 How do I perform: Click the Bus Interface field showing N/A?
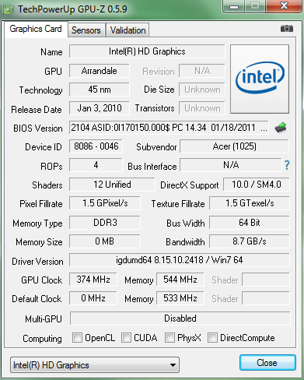pyautogui.click(x=231, y=165)
